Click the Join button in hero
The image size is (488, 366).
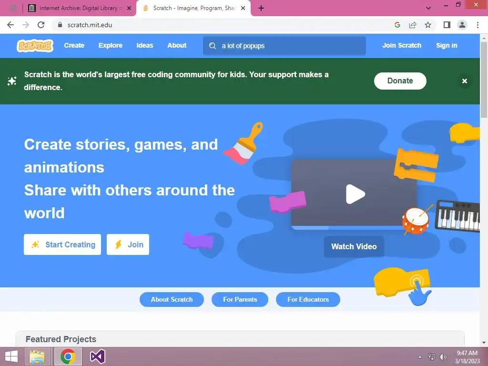128,244
